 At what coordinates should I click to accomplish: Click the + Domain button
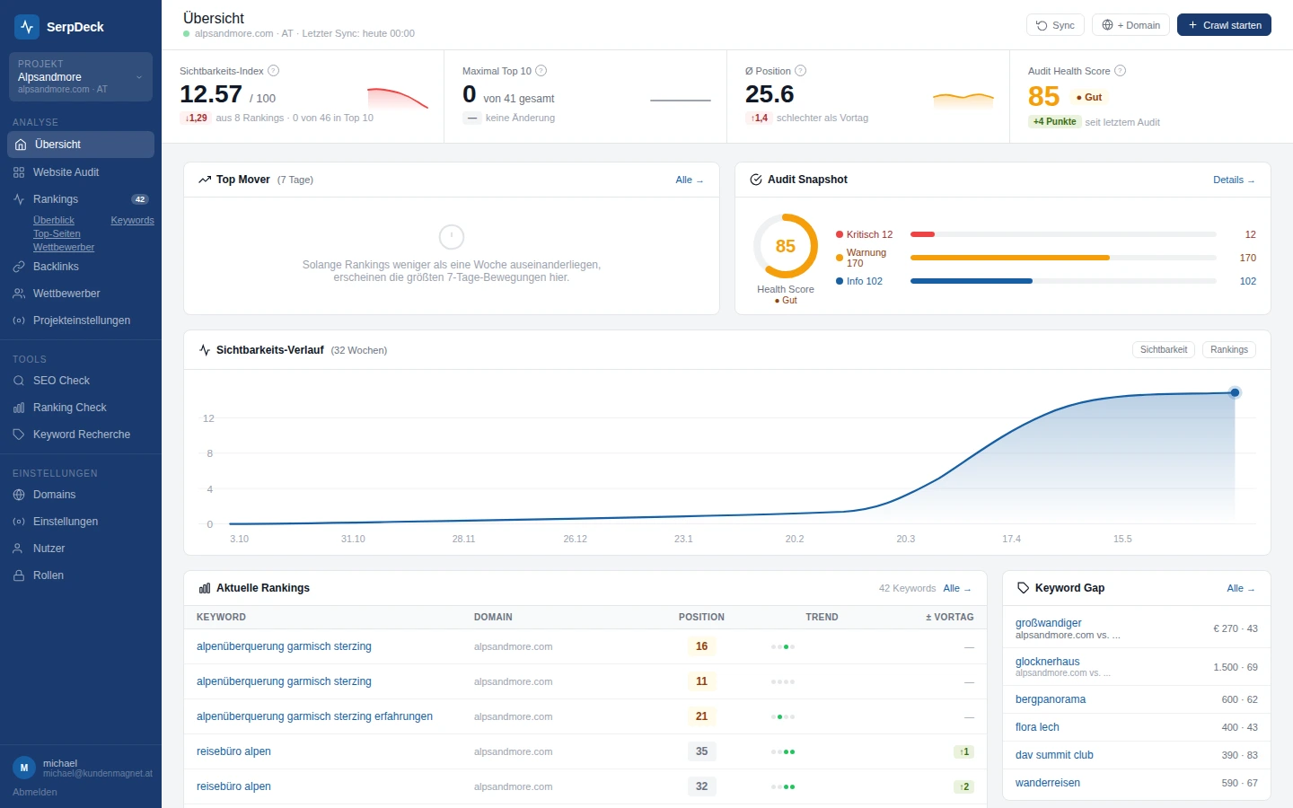point(1130,25)
